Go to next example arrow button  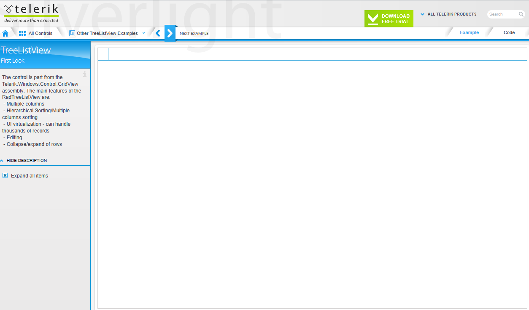coord(170,33)
